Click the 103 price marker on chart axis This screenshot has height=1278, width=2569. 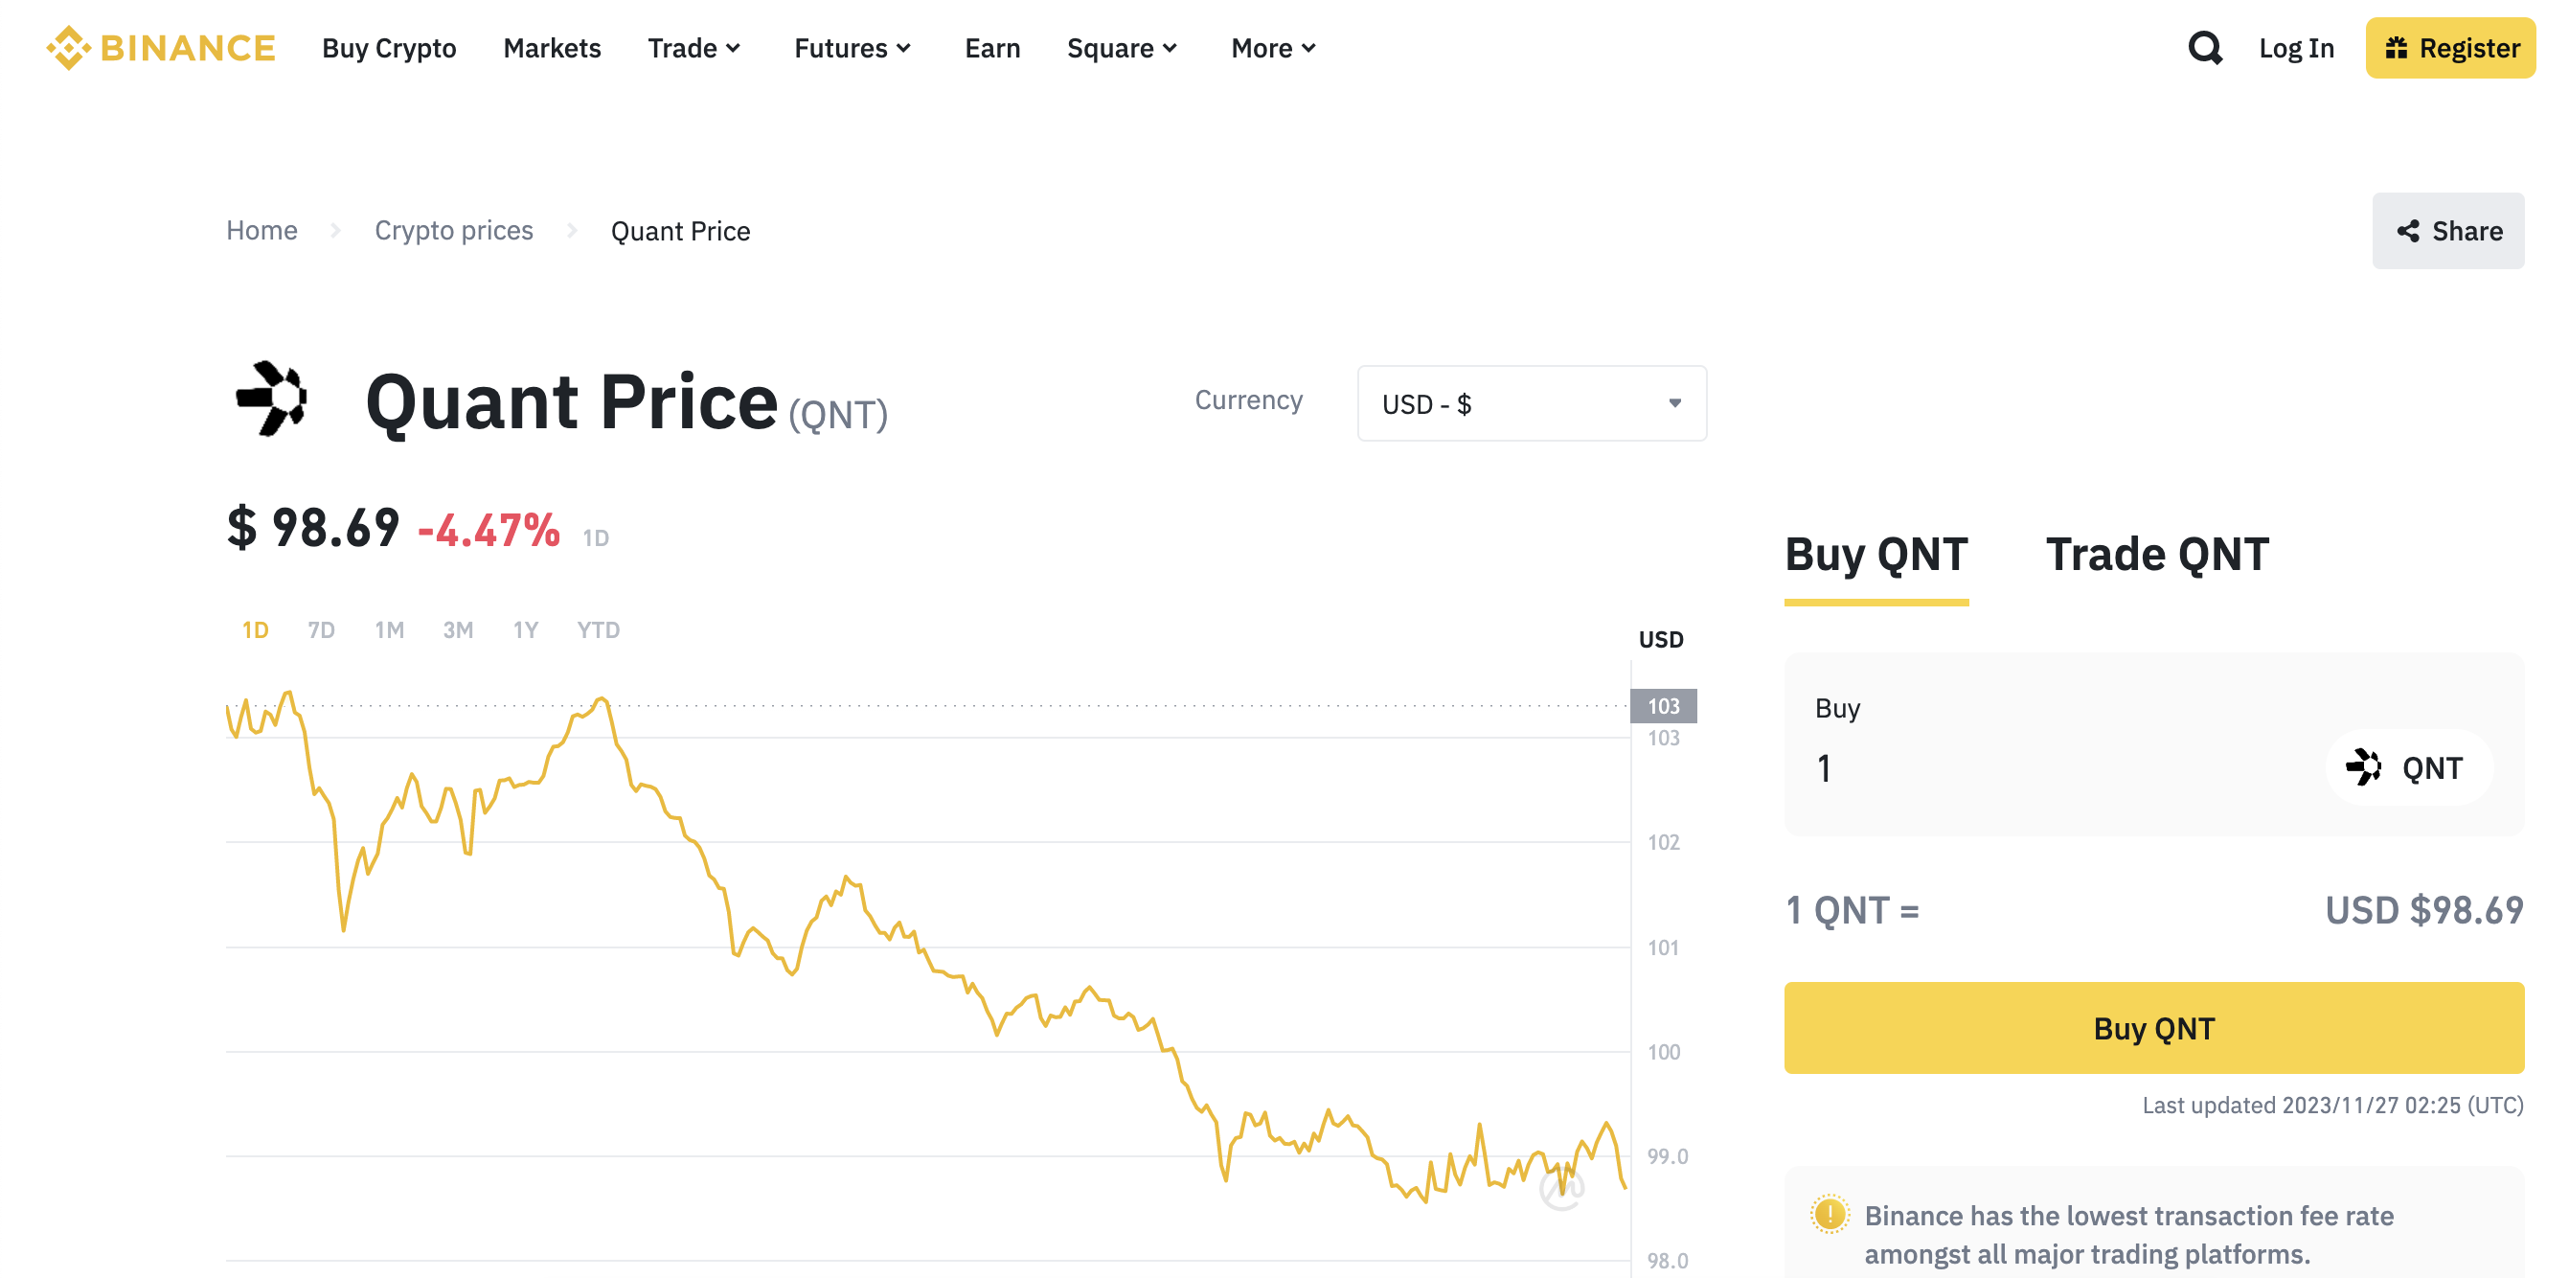click(1663, 705)
